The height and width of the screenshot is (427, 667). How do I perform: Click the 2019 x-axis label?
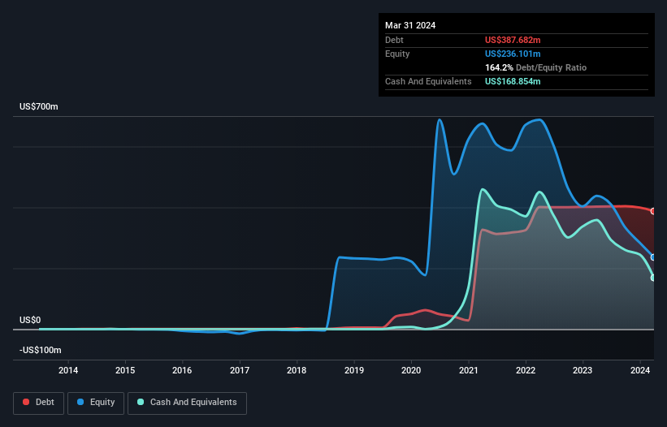354,370
